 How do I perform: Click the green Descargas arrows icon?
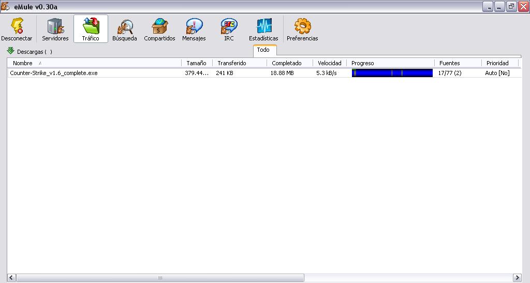click(x=10, y=51)
